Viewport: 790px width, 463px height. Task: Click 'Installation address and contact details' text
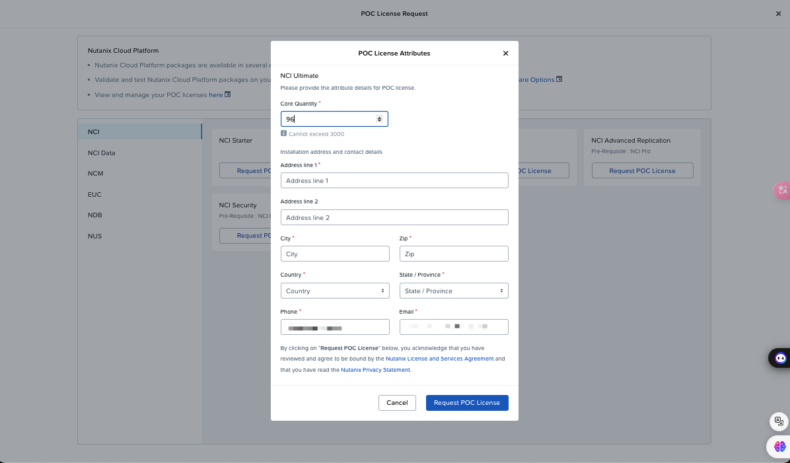click(331, 152)
